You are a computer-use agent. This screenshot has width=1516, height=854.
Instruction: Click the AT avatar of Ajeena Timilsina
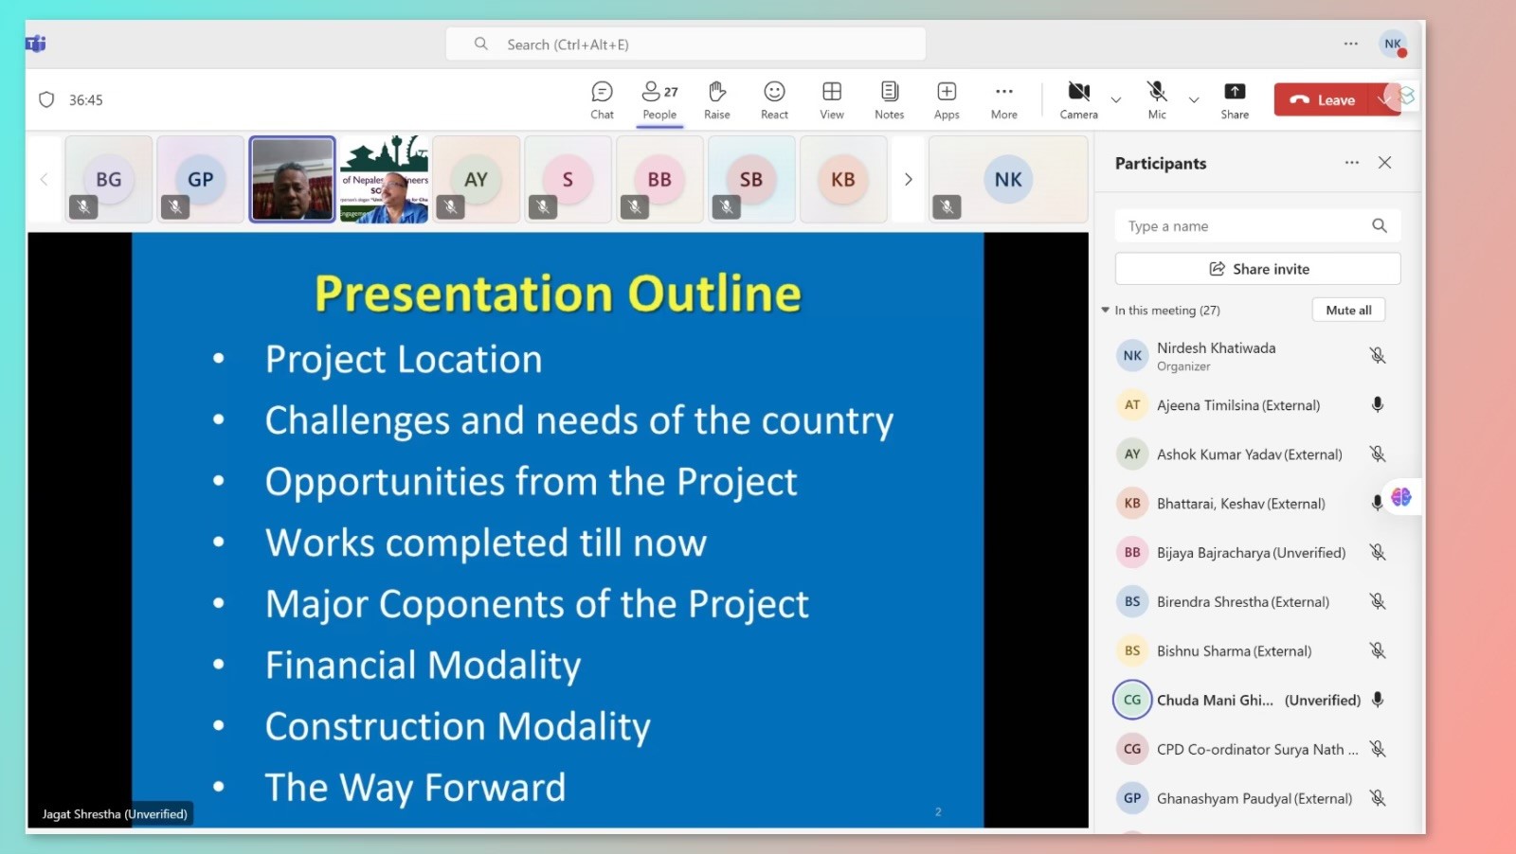1132,405
